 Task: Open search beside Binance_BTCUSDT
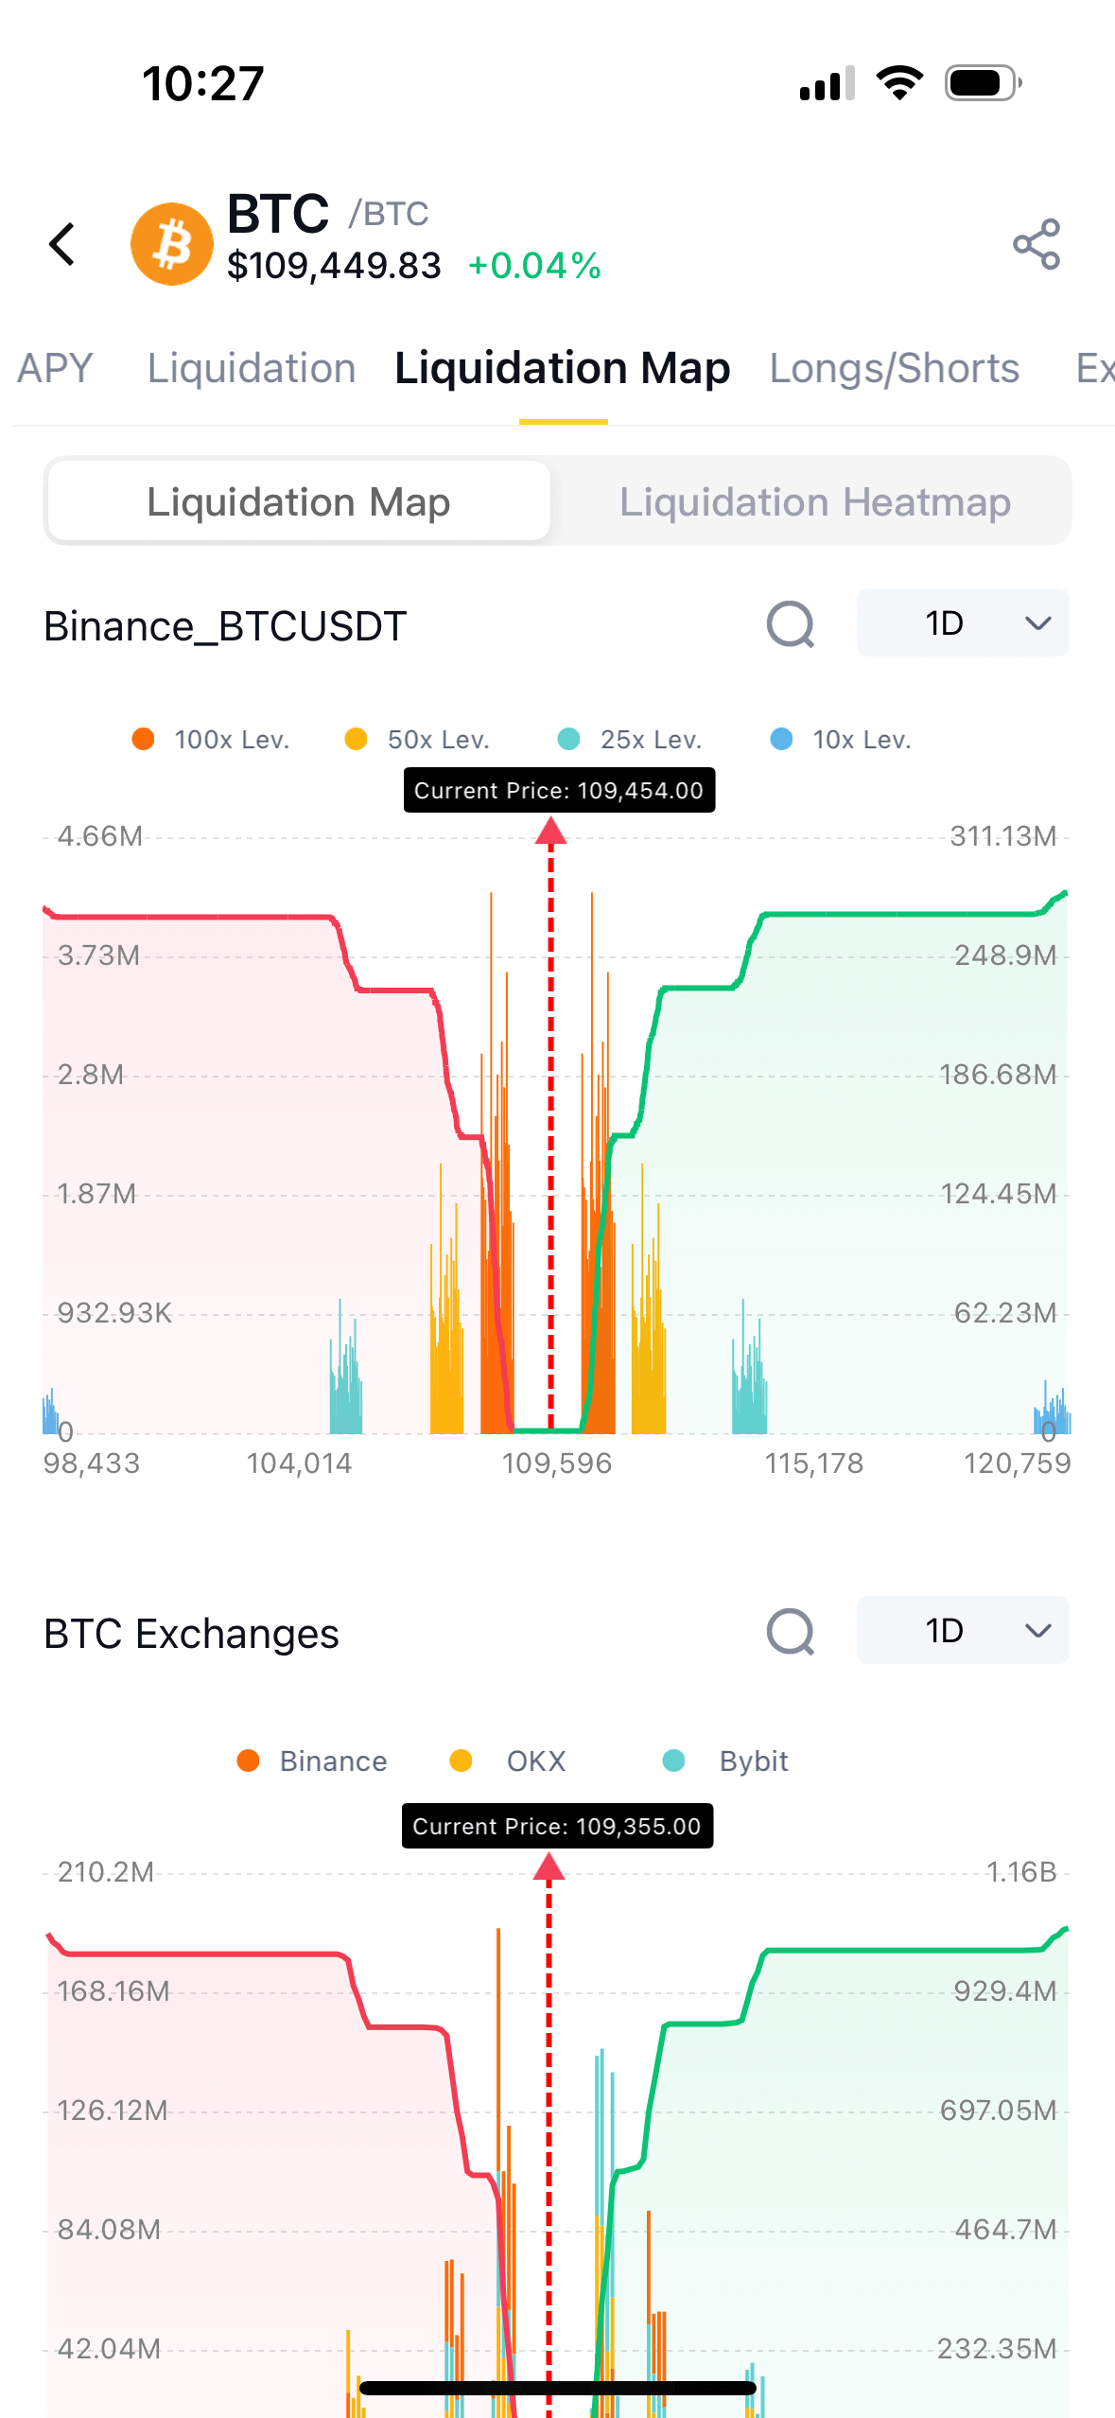click(791, 624)
